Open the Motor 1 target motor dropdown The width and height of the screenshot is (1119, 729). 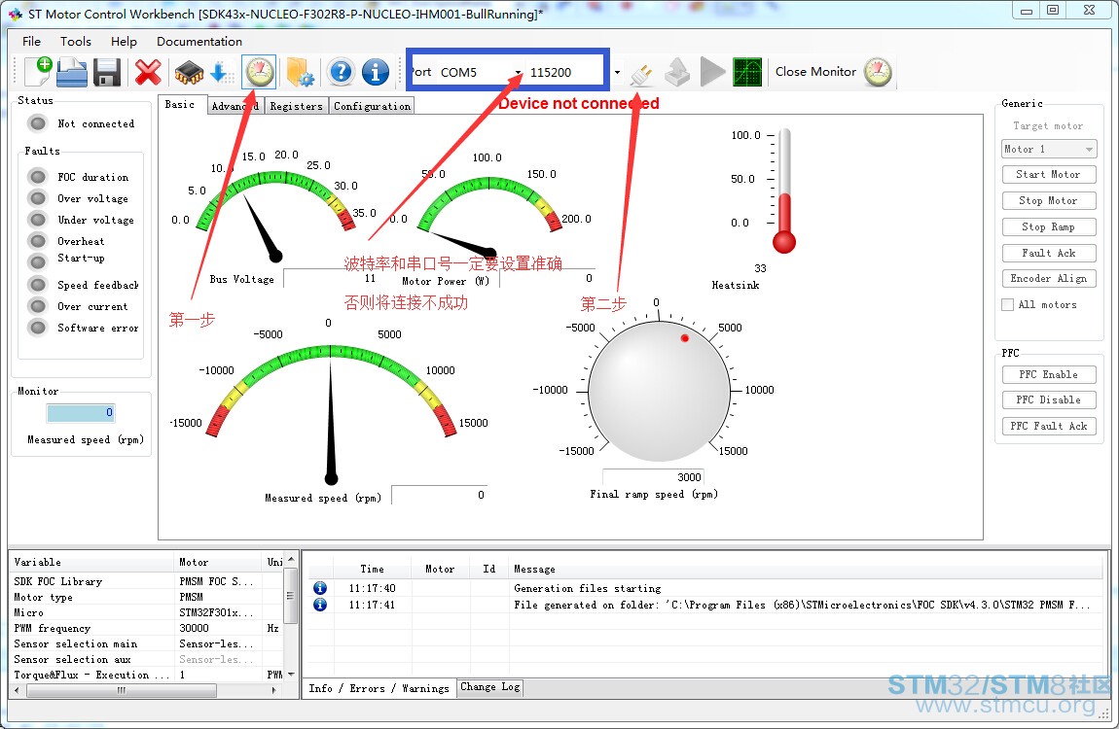[1048, 149]
